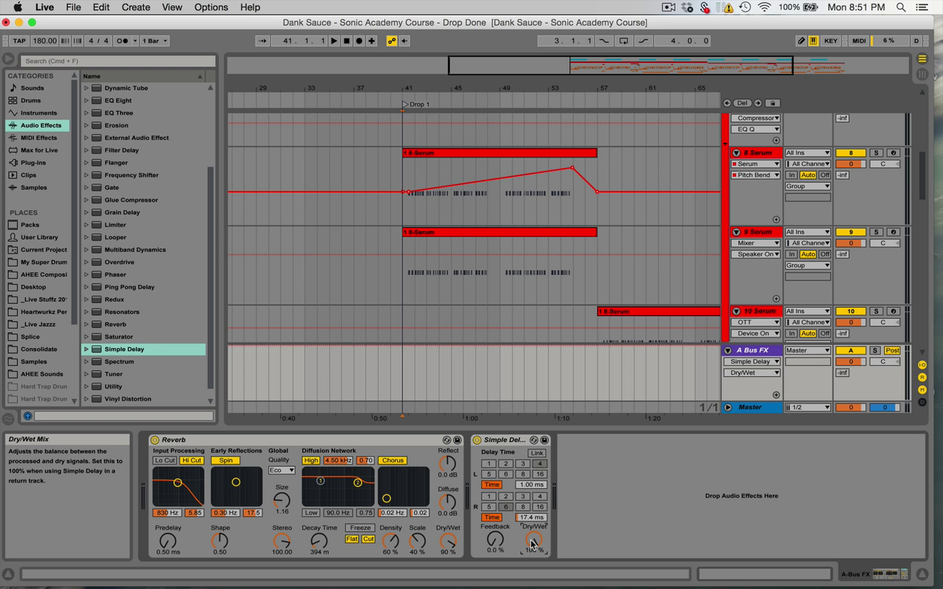943x589 pixels.
Task: Click the Del locator button
Action: click(x=743, y=103)
